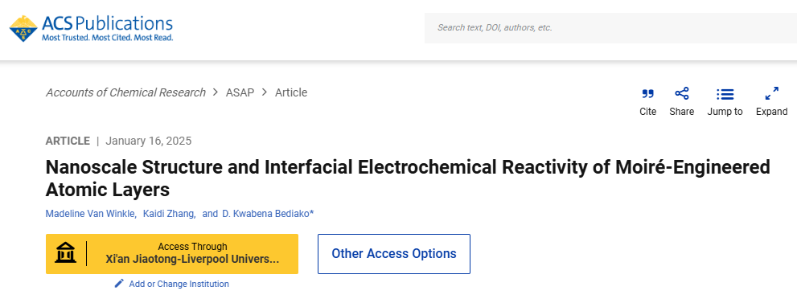Open the Jump to list icon
The height and width of the screenshot is (295, 797).
coord(725,94)
